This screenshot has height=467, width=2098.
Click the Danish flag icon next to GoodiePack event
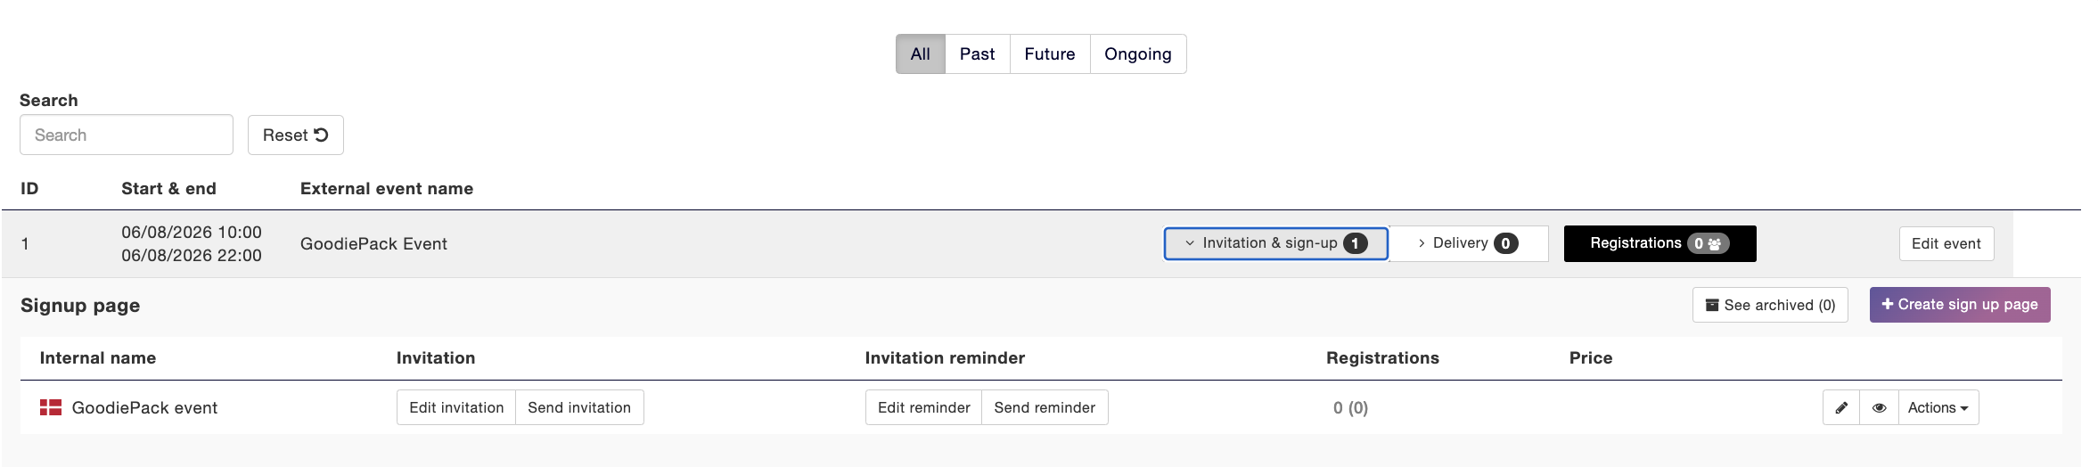(51, 407)
